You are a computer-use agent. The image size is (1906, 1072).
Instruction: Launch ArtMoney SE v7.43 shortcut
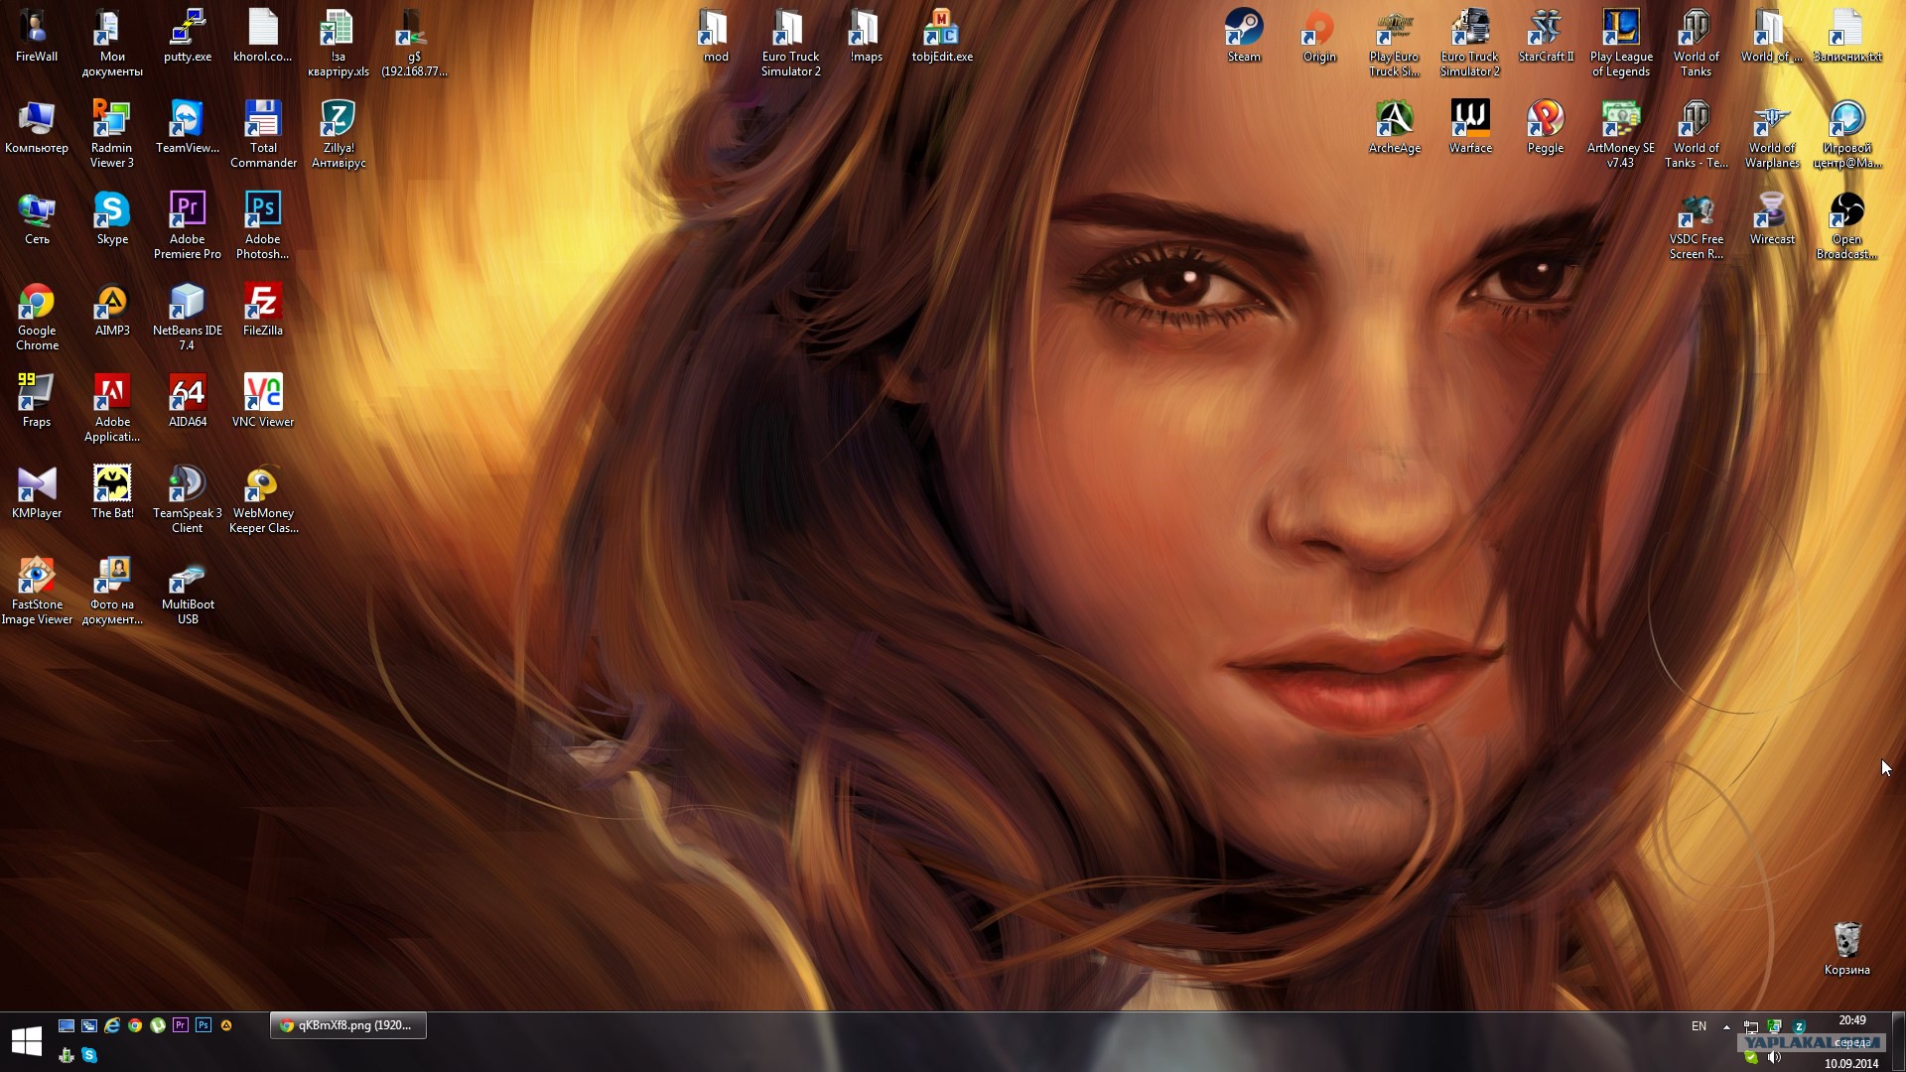[x=1621, y=134]
